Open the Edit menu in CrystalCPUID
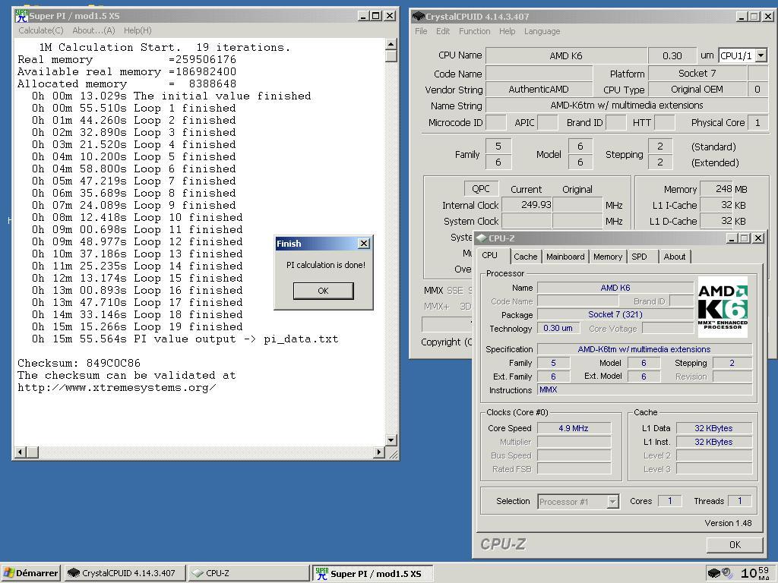This screenshot has height=583, width=778. point(443,31)
